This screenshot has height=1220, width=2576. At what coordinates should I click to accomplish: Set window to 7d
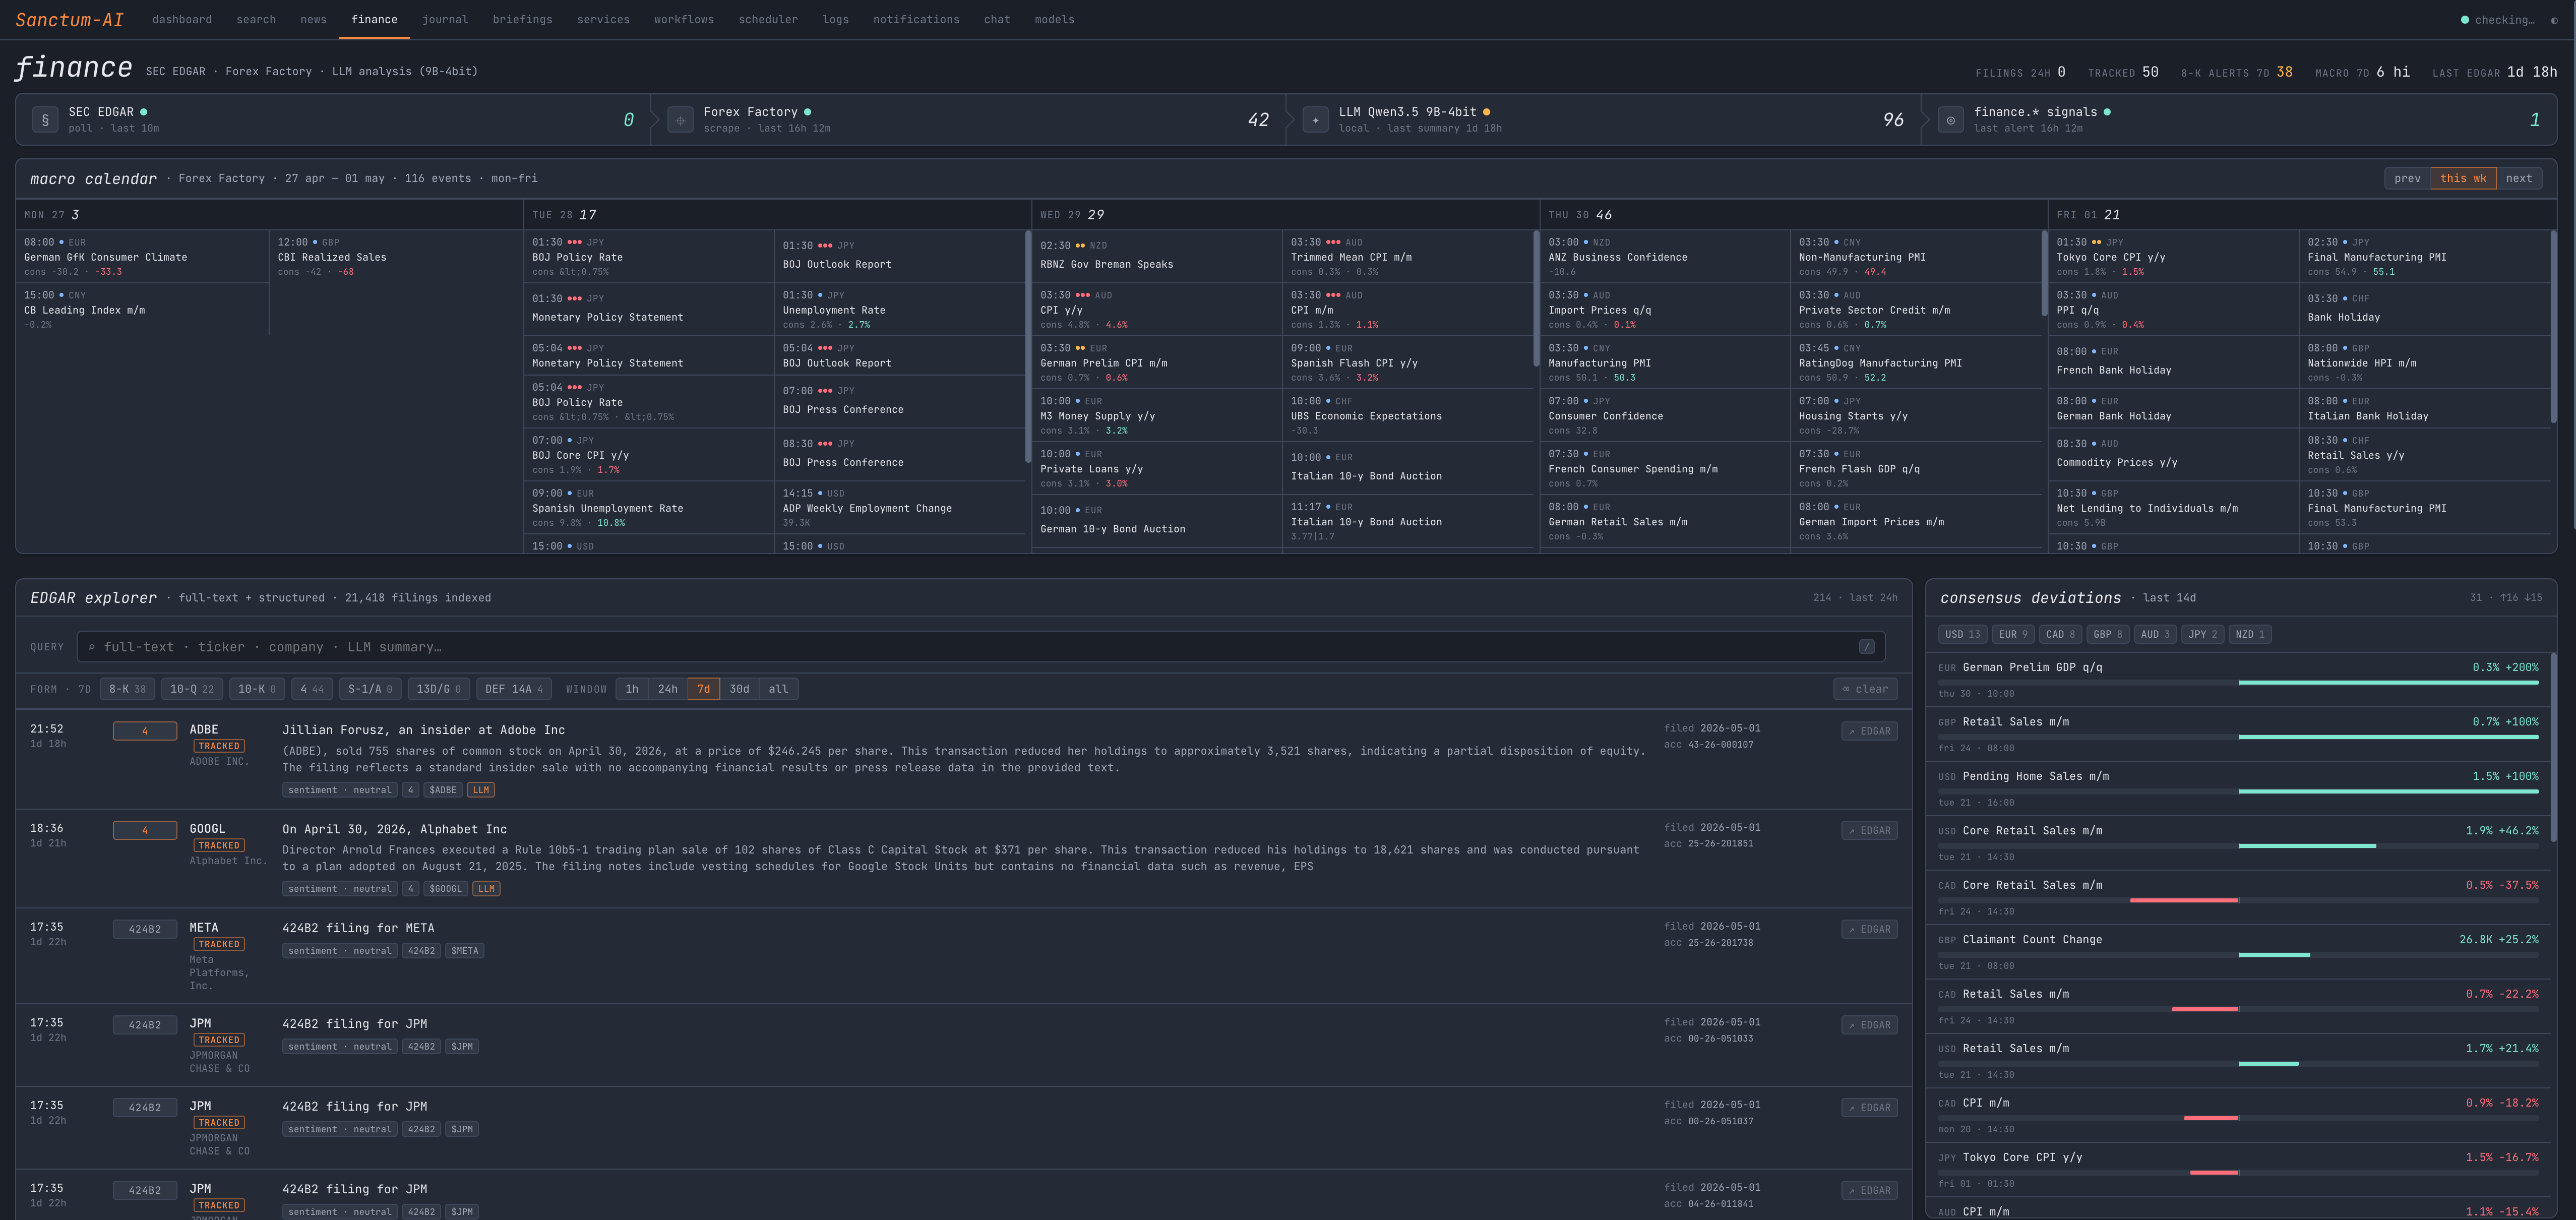click(704, 689)
